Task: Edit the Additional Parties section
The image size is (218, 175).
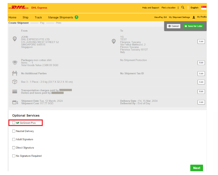Action: (x=201, y=73)
